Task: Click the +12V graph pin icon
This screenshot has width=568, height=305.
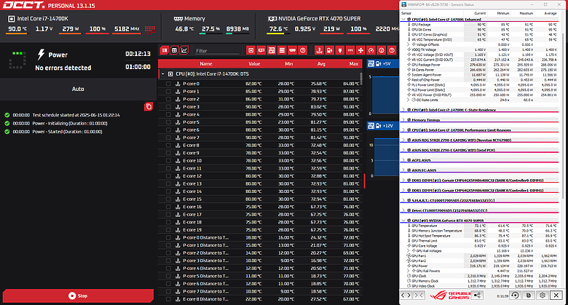Action: coord(378,126)
